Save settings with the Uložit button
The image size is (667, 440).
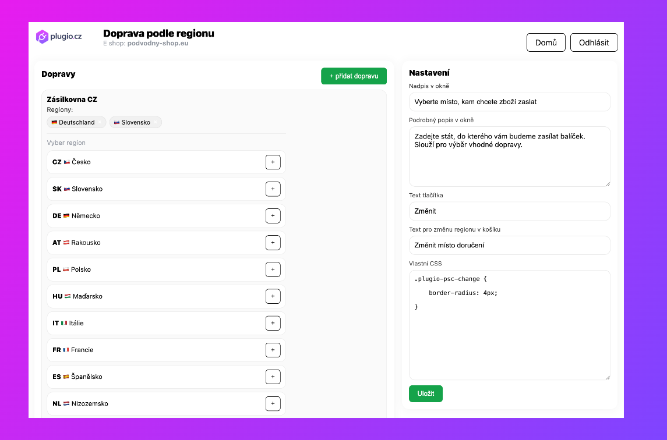[425, 393]
